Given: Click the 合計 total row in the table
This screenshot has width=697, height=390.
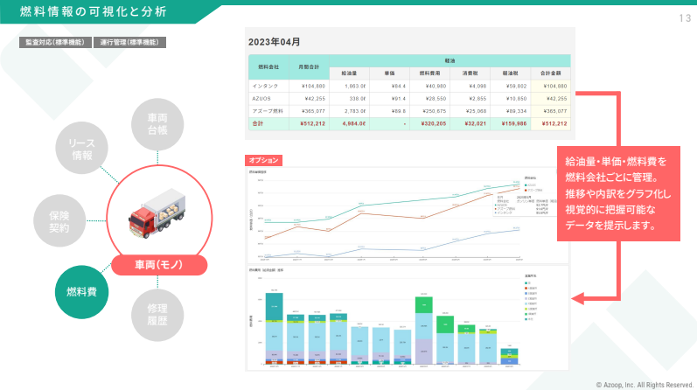Looking at the screenshot, I should point(259,123).
